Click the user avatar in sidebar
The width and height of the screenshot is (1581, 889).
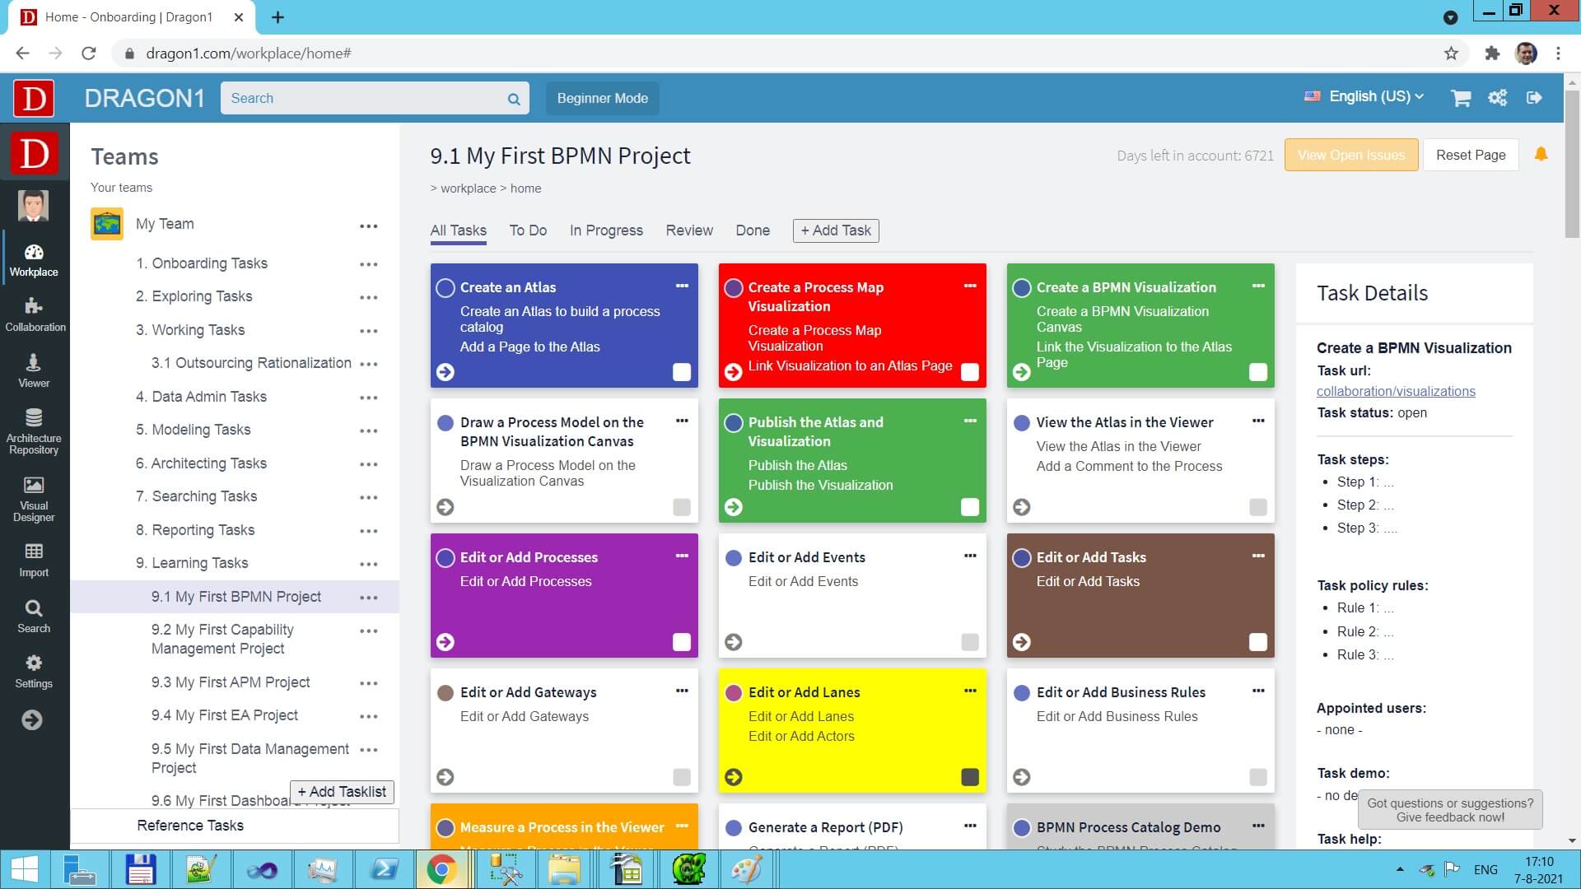(x=34, y=205)
